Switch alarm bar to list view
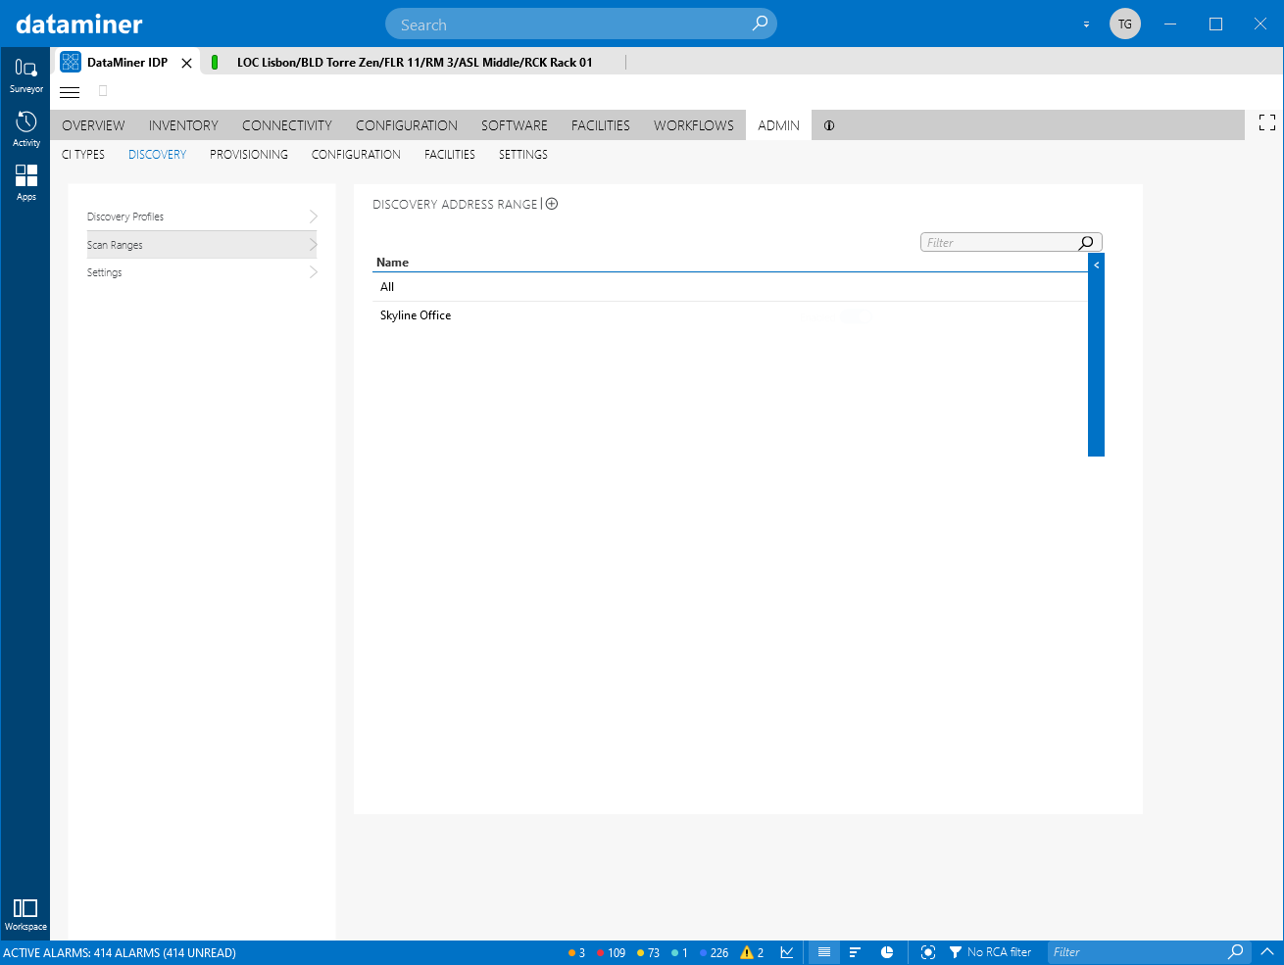Screen dimensions: 1284x965 824,952
